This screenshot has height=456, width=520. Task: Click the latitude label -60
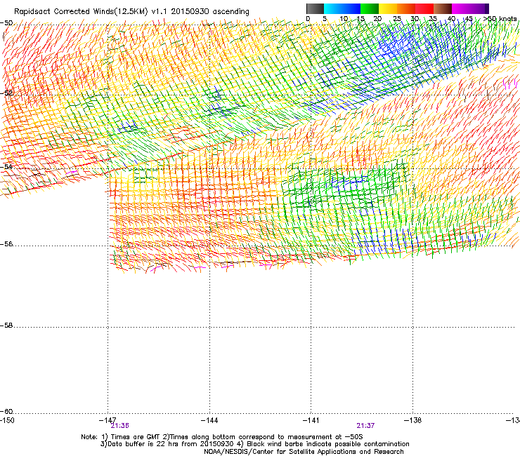point(6,411)
